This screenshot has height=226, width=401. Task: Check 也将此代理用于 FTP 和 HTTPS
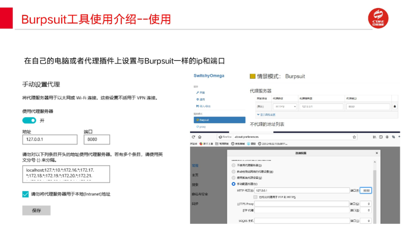255,197
